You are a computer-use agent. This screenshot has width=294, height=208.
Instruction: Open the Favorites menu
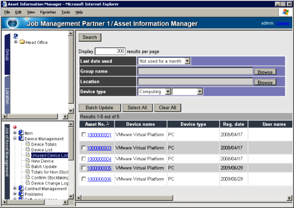pyautogui.click(x=48, y=12)
